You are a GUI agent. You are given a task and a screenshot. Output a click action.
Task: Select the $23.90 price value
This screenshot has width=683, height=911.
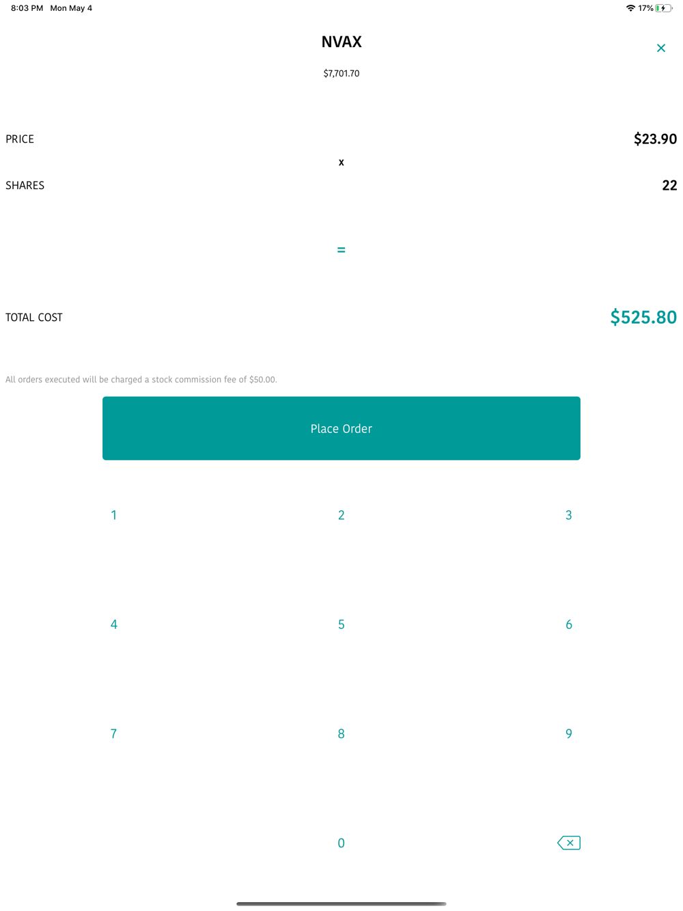(655, 139)
